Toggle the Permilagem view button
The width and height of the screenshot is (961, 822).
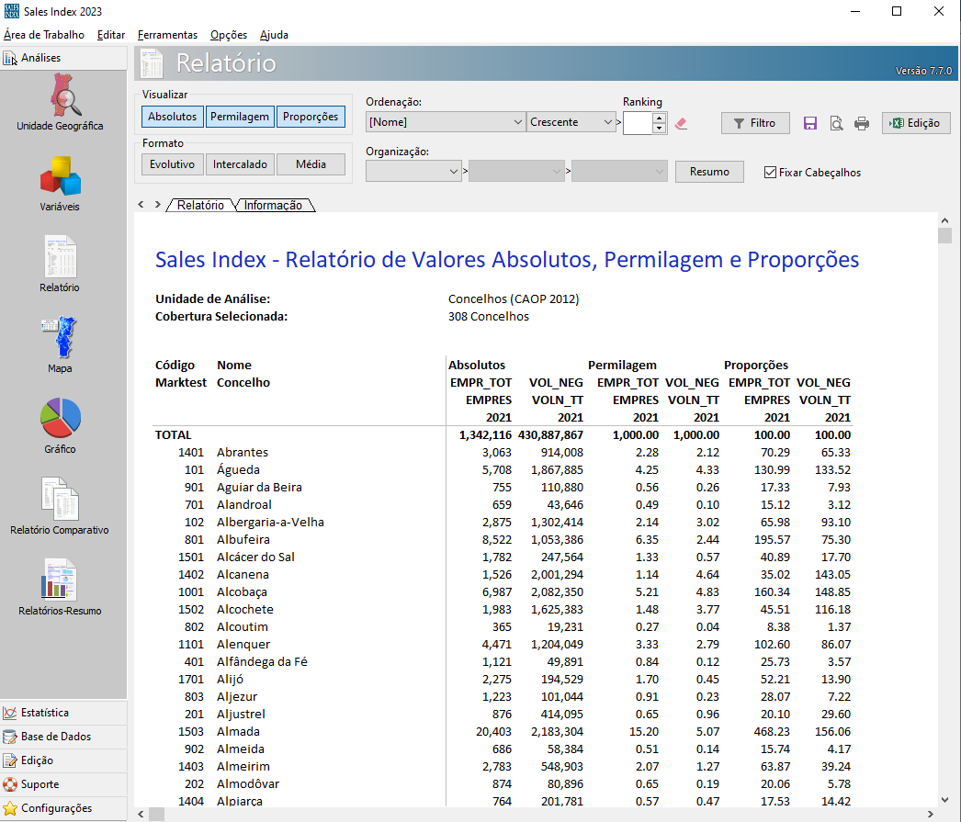coord(240,117)
